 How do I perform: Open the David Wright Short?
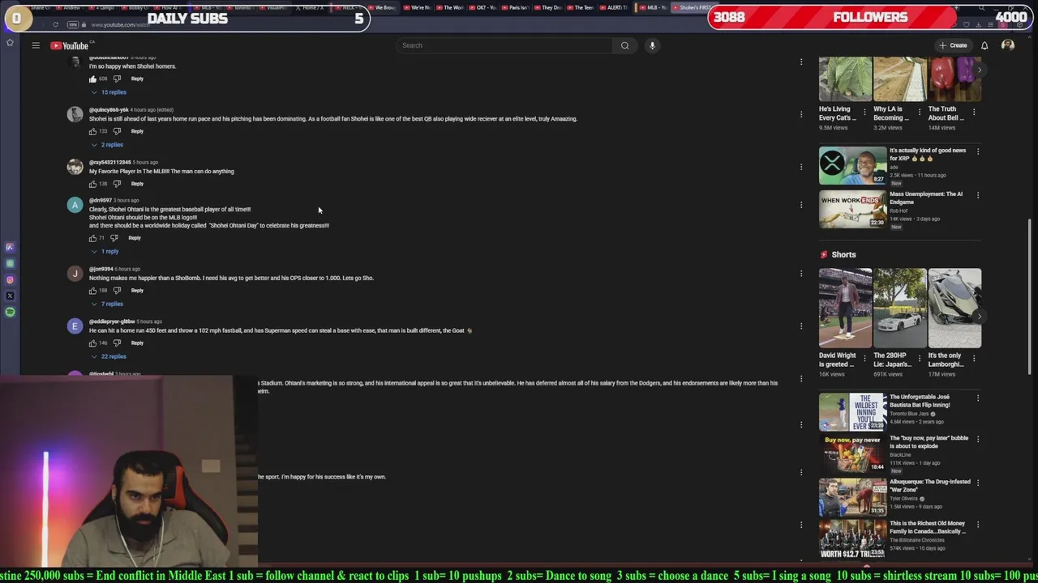845,308
